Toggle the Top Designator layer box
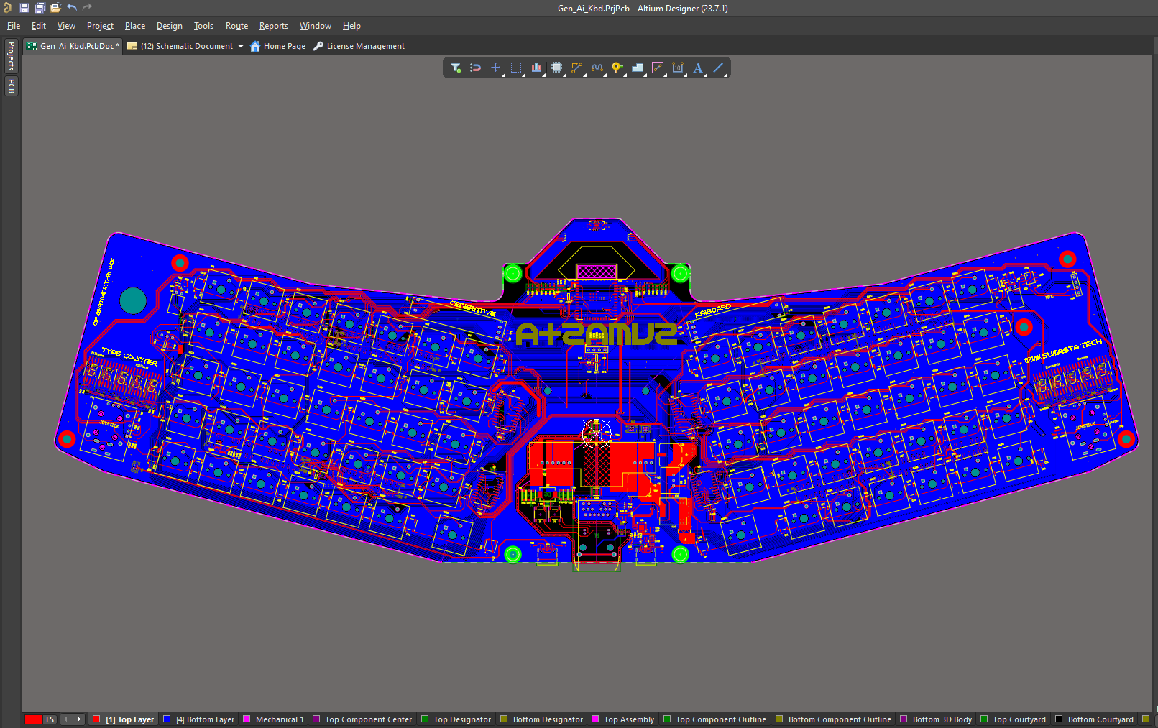This screenshot has height=728, width=1158. tap(425, 719)
